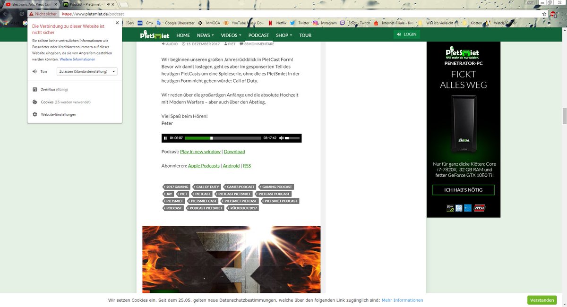Open the PODCAST nav item

pos(258,35)
